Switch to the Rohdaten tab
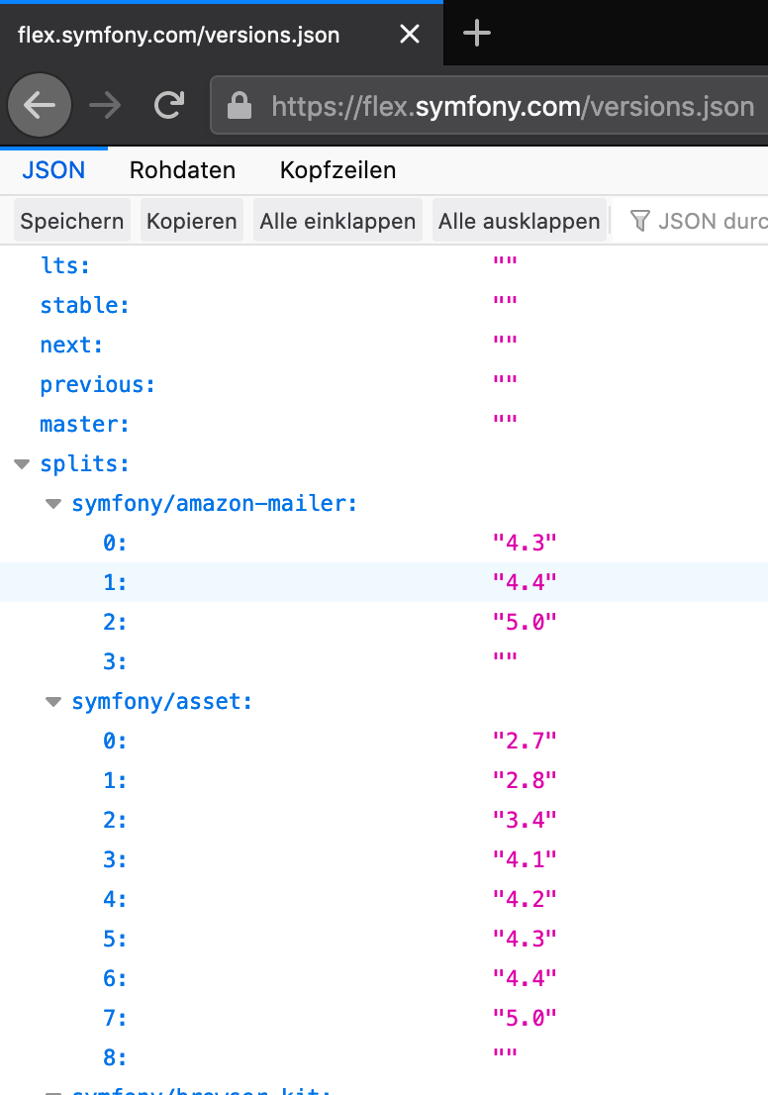Viewport: 768px width, 1095px height. tap(182, 170)
